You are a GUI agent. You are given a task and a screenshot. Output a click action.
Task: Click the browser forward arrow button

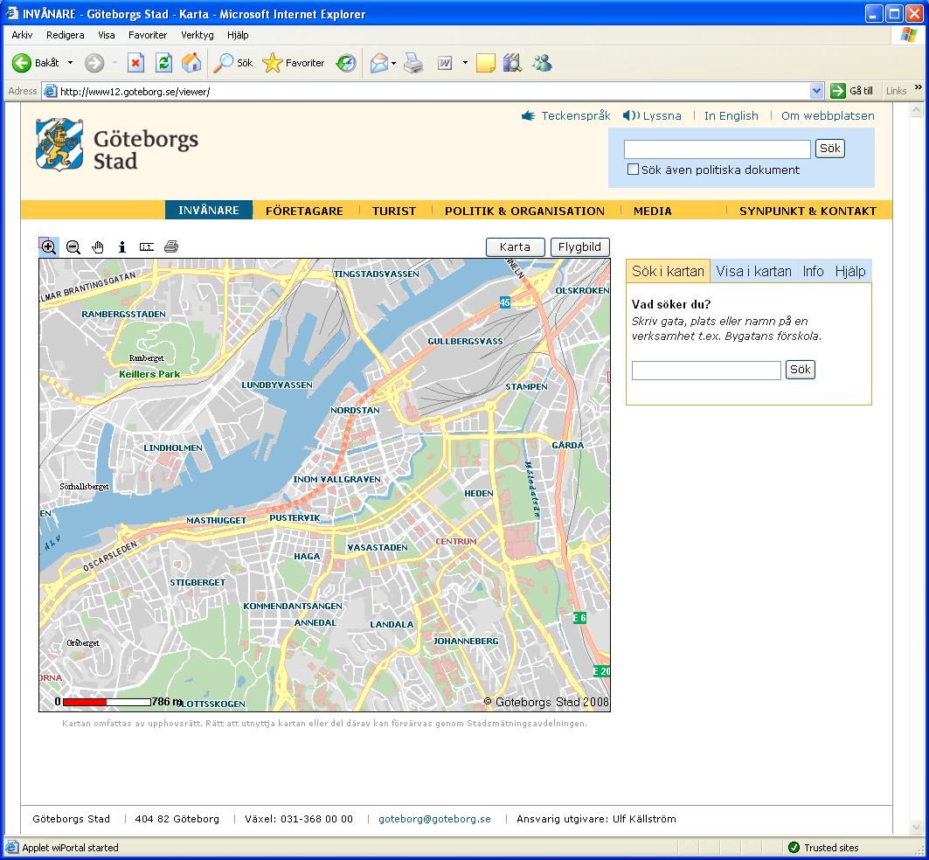[94, 63]
